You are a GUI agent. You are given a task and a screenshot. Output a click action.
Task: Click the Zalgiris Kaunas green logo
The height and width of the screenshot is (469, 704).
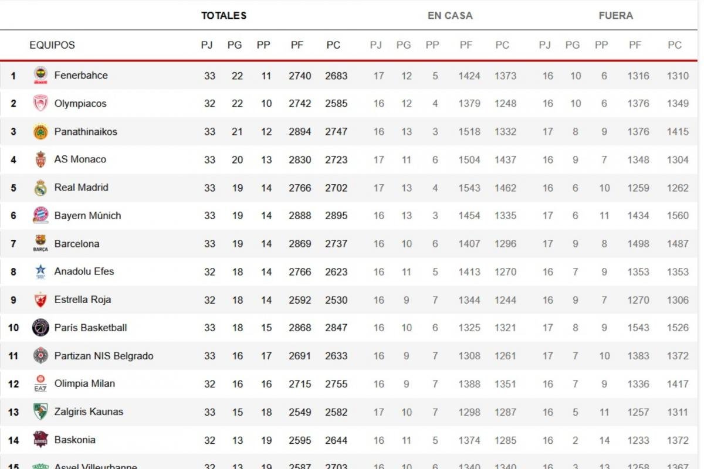click(x=40, y=412)
